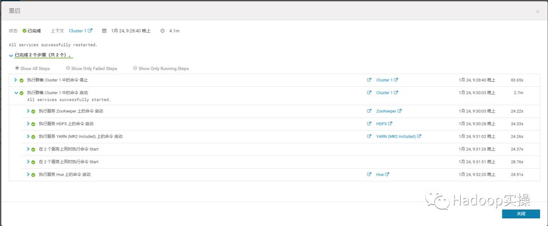548x226 pixels.
Task: Select Show All Steps radio button
Action: coord(17,68)
